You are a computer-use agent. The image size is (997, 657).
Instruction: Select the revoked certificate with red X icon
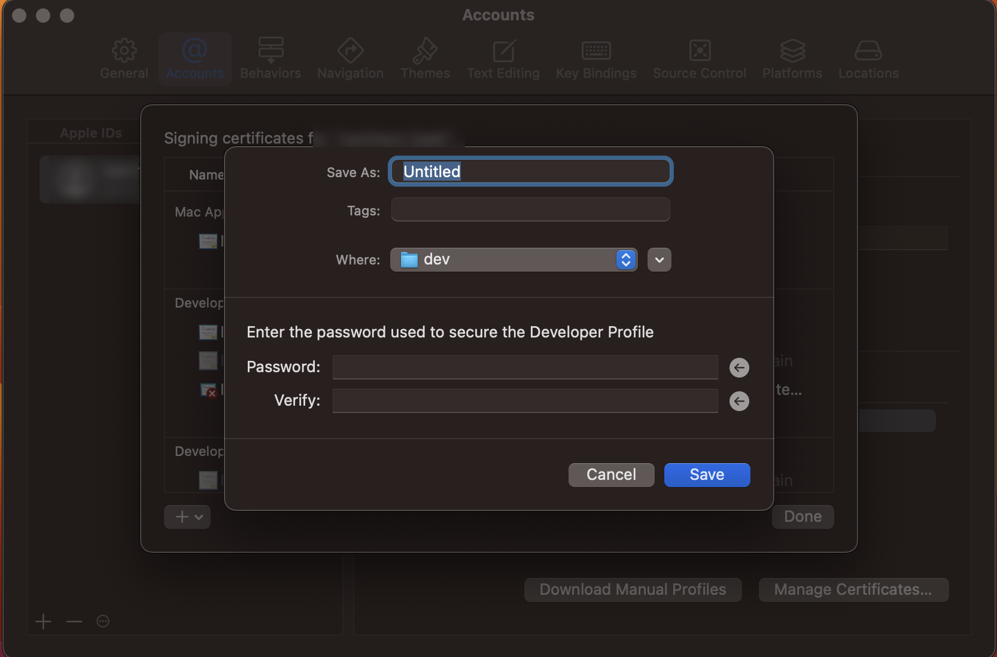208,390
